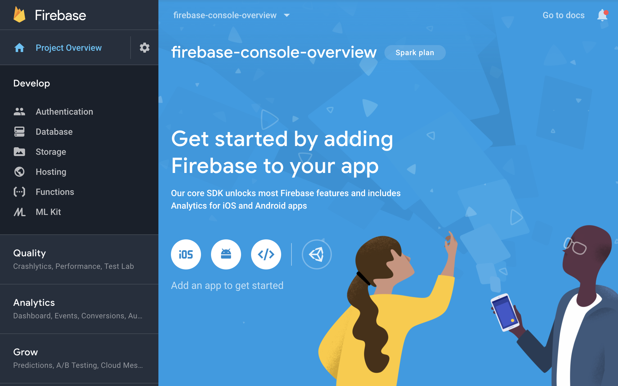Click Go to docs link

563,15
